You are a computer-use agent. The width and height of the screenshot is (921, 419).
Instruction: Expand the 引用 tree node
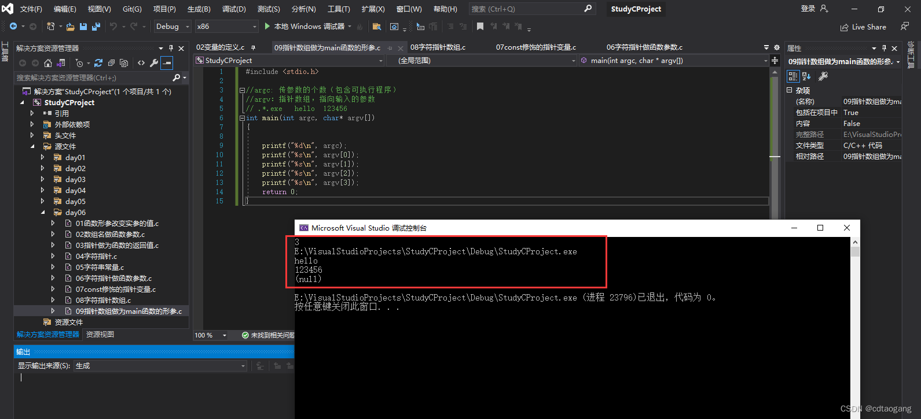click(x=32, y=113)
